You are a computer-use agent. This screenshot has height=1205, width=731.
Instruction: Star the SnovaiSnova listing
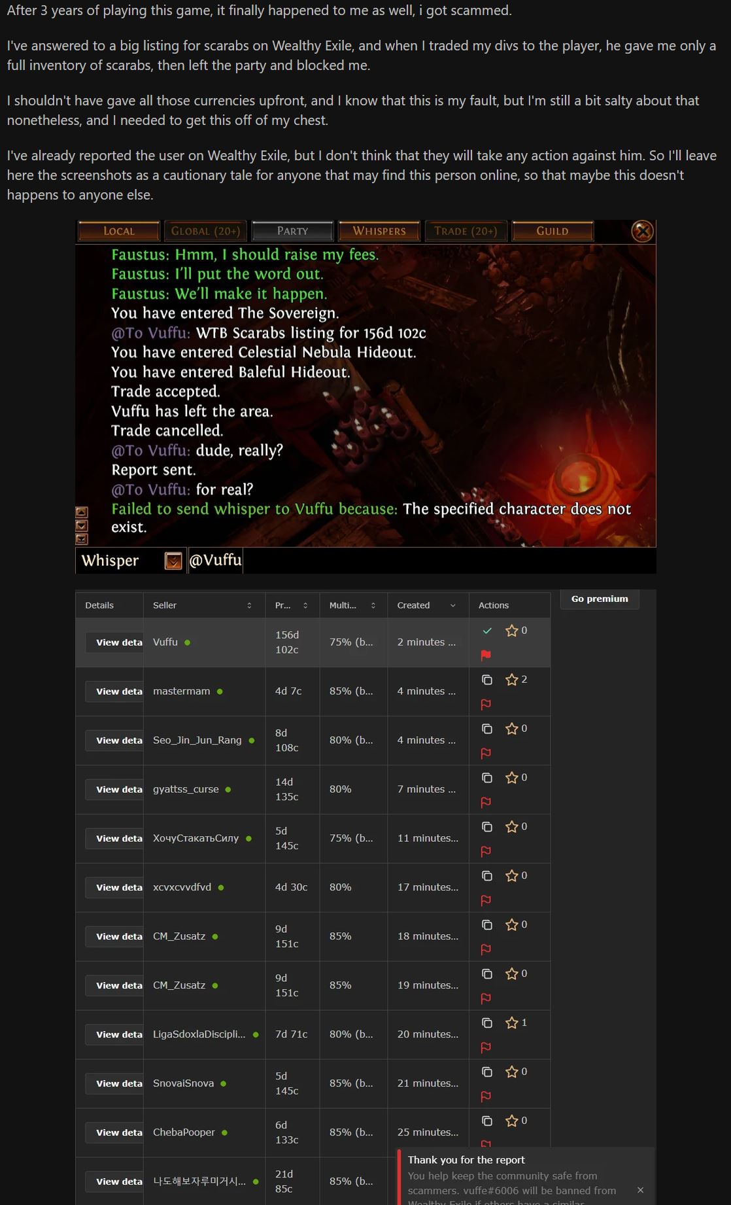coord(511,1072)
